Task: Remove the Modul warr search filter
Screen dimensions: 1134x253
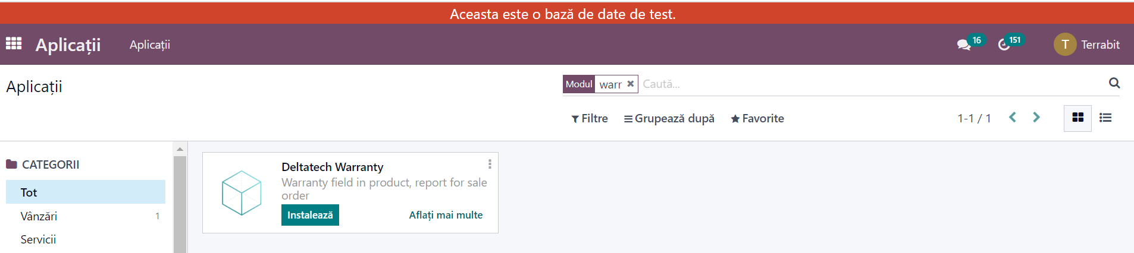Action: [x=631, y=84]
